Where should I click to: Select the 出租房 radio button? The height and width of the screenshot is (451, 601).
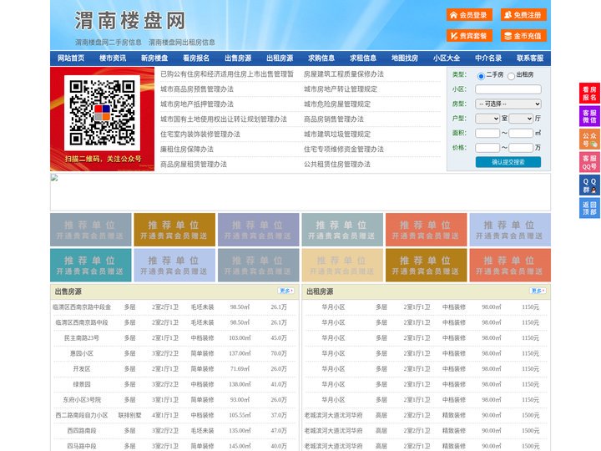pyautogui.click(x=511, y=76)
